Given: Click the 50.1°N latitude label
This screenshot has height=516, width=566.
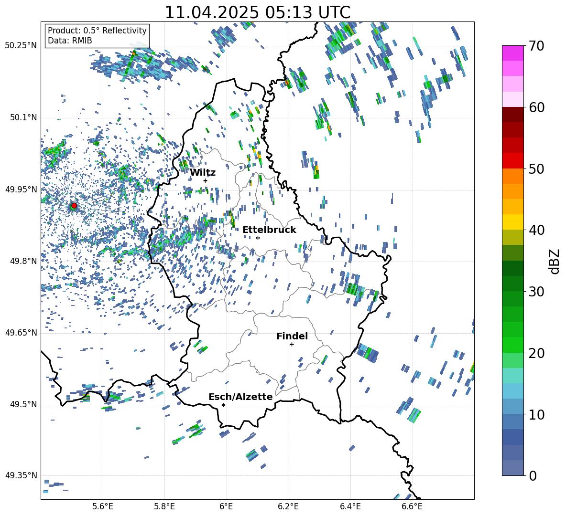Looking at the screenshot, I should click(23, 117).
